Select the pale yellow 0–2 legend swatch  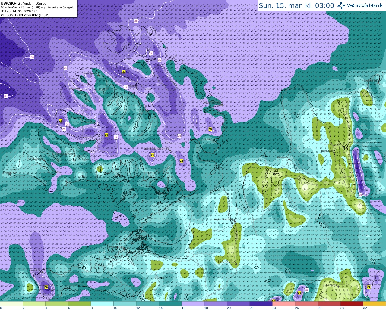pos(11,304)
